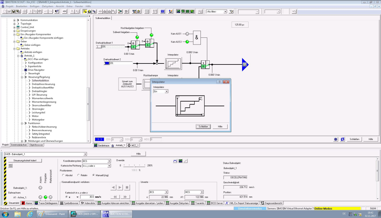
Task: Click the fast forward double-arrow button
Action: [x=125, y=197]
